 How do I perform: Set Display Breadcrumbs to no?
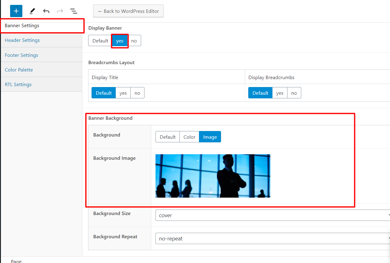[294, 93]
